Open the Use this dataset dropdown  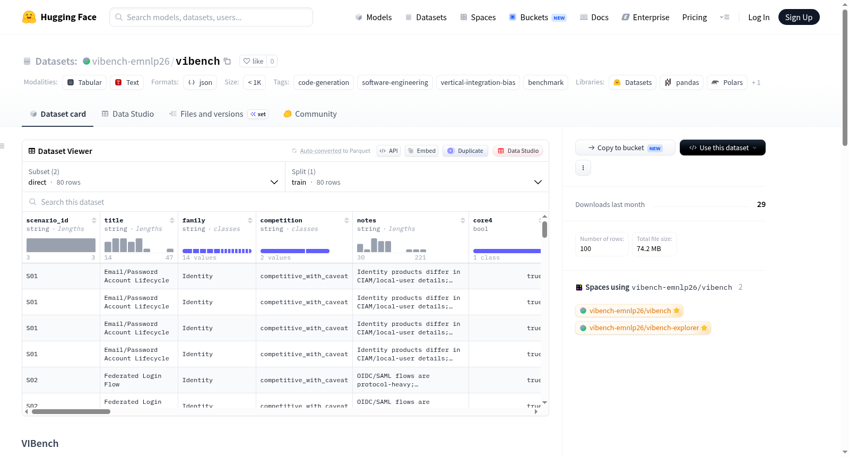coord(723,148)
